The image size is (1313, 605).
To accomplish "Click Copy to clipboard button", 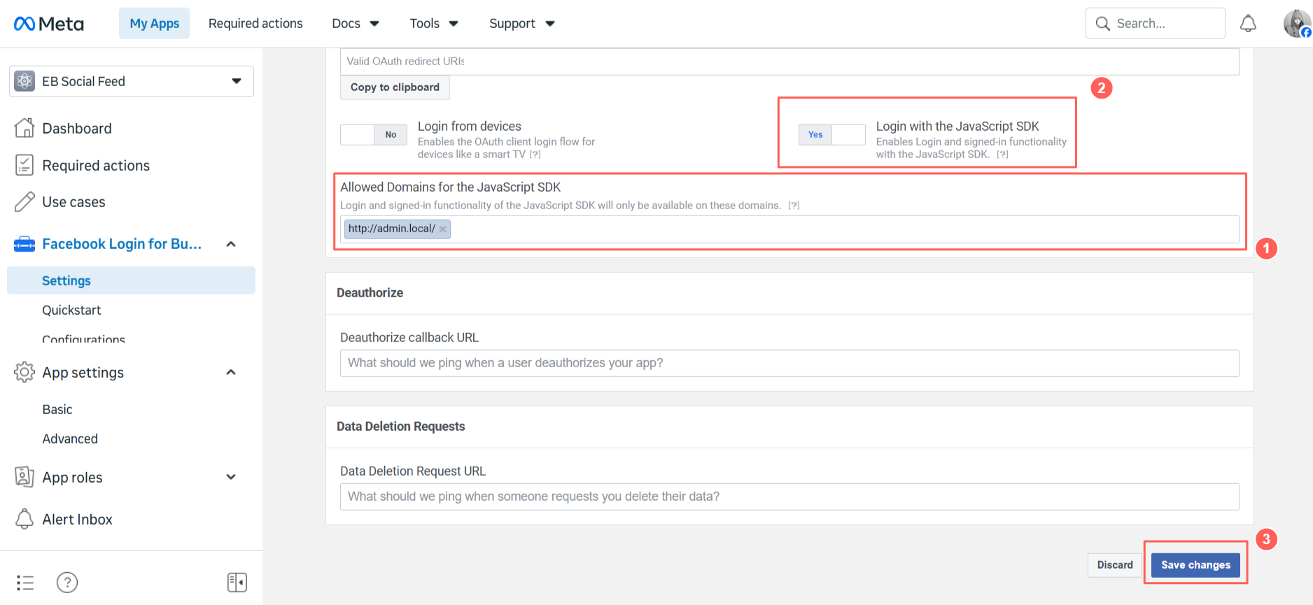I will click(395, 87).
